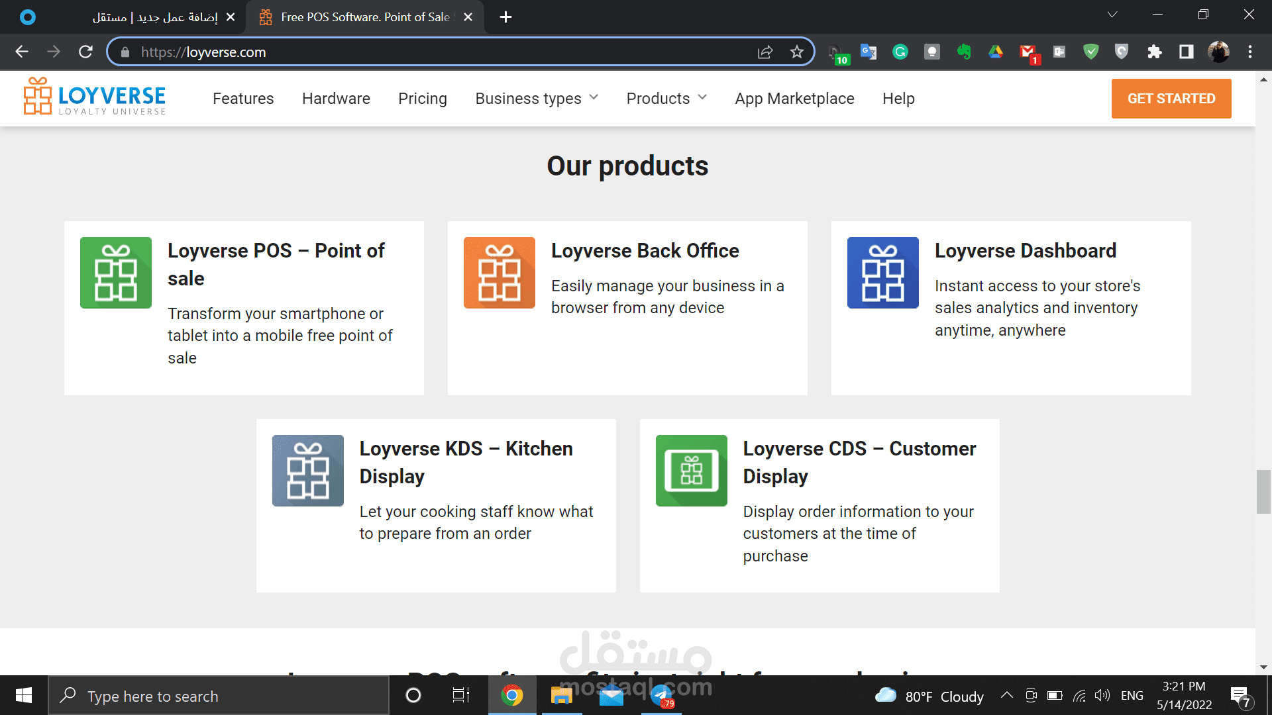The image size is (1272, 715).
Task: Open the Chrome extensions puzzle icon
Action: pos(1155,52)
